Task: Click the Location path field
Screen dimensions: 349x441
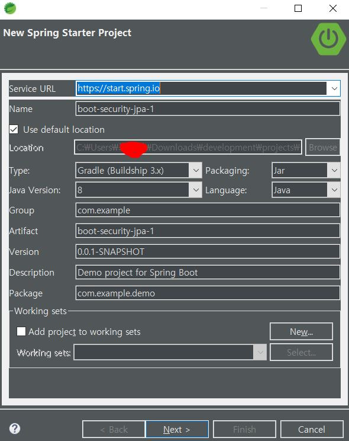Action: click(188, 147)
